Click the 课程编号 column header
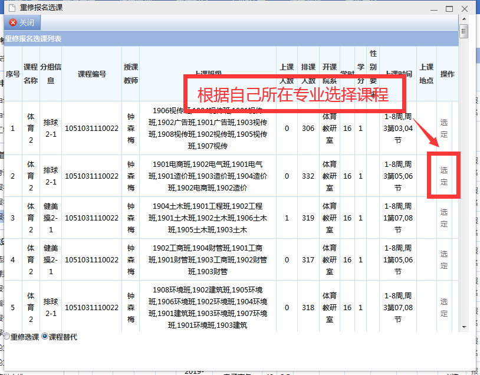The image size is (480, 375). click(x=92, y=74)
